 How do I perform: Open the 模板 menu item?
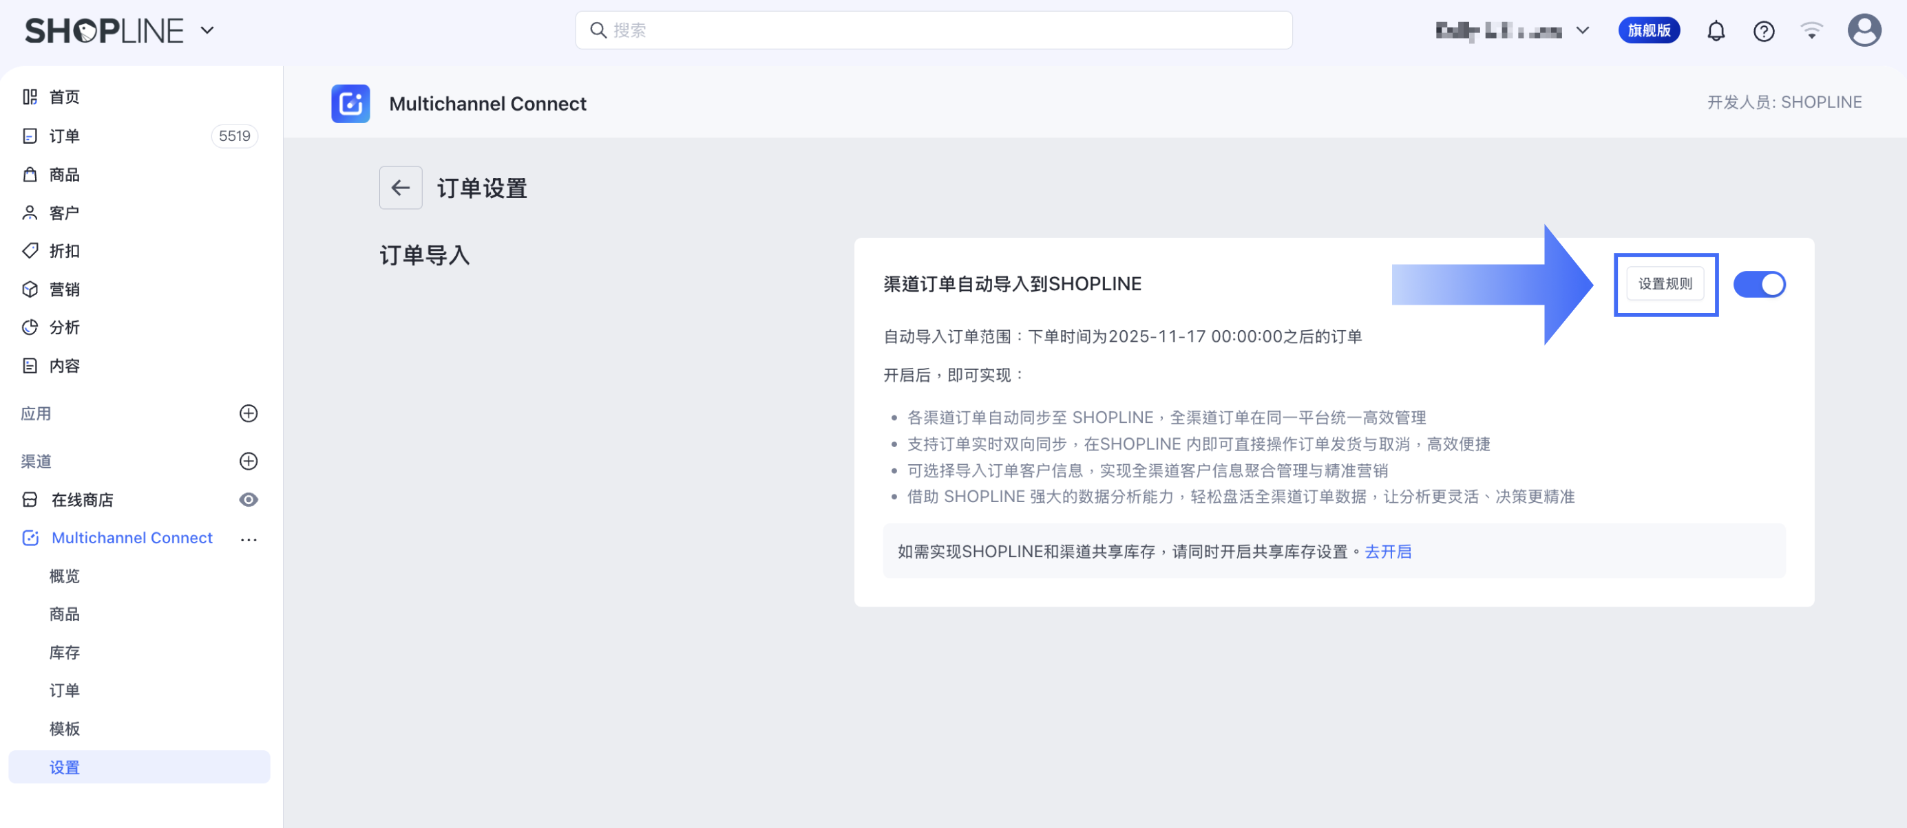tap(65, 728)
